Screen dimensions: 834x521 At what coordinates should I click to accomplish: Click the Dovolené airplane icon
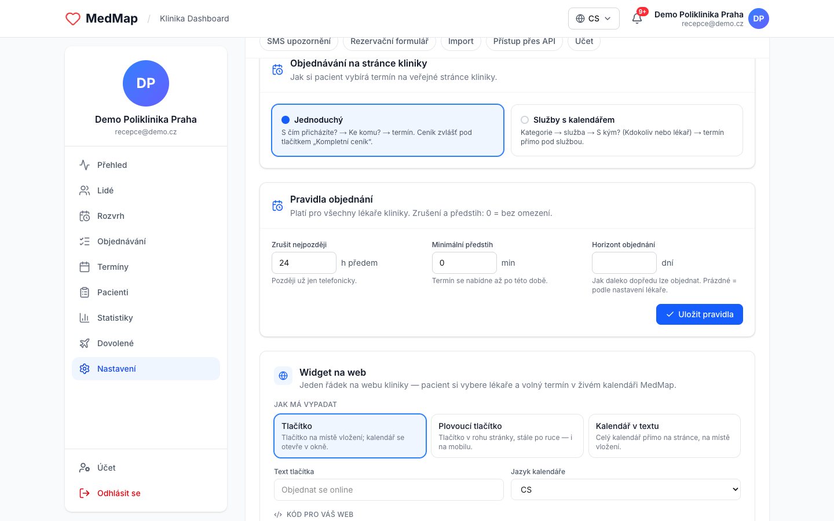[85, 343]
